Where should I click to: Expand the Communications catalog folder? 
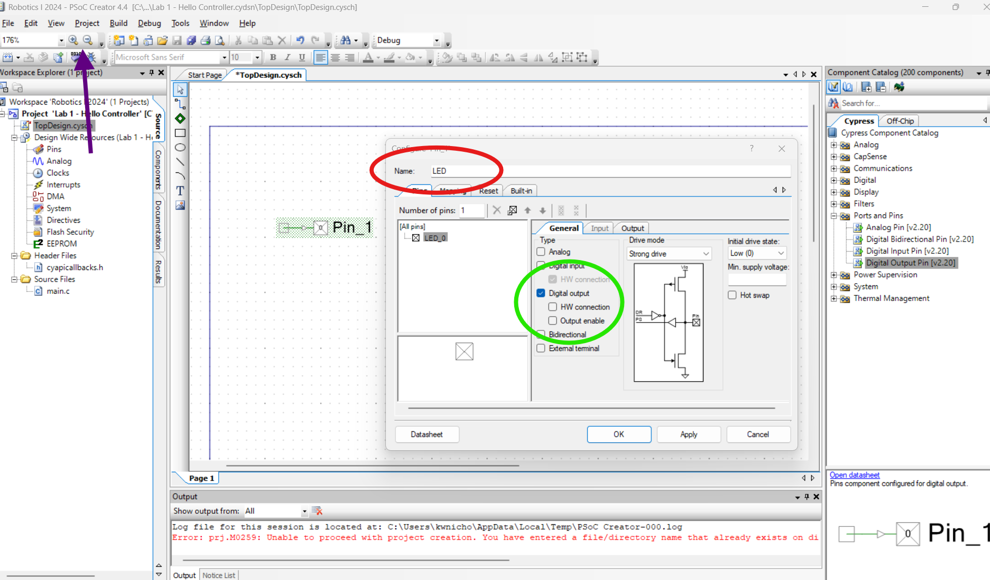[833, 169]
